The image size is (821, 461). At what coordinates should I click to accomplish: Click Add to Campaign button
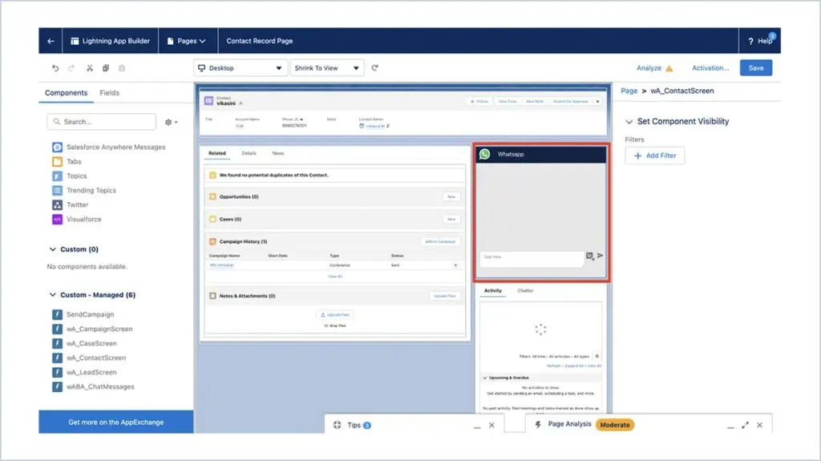pos(440,241)
